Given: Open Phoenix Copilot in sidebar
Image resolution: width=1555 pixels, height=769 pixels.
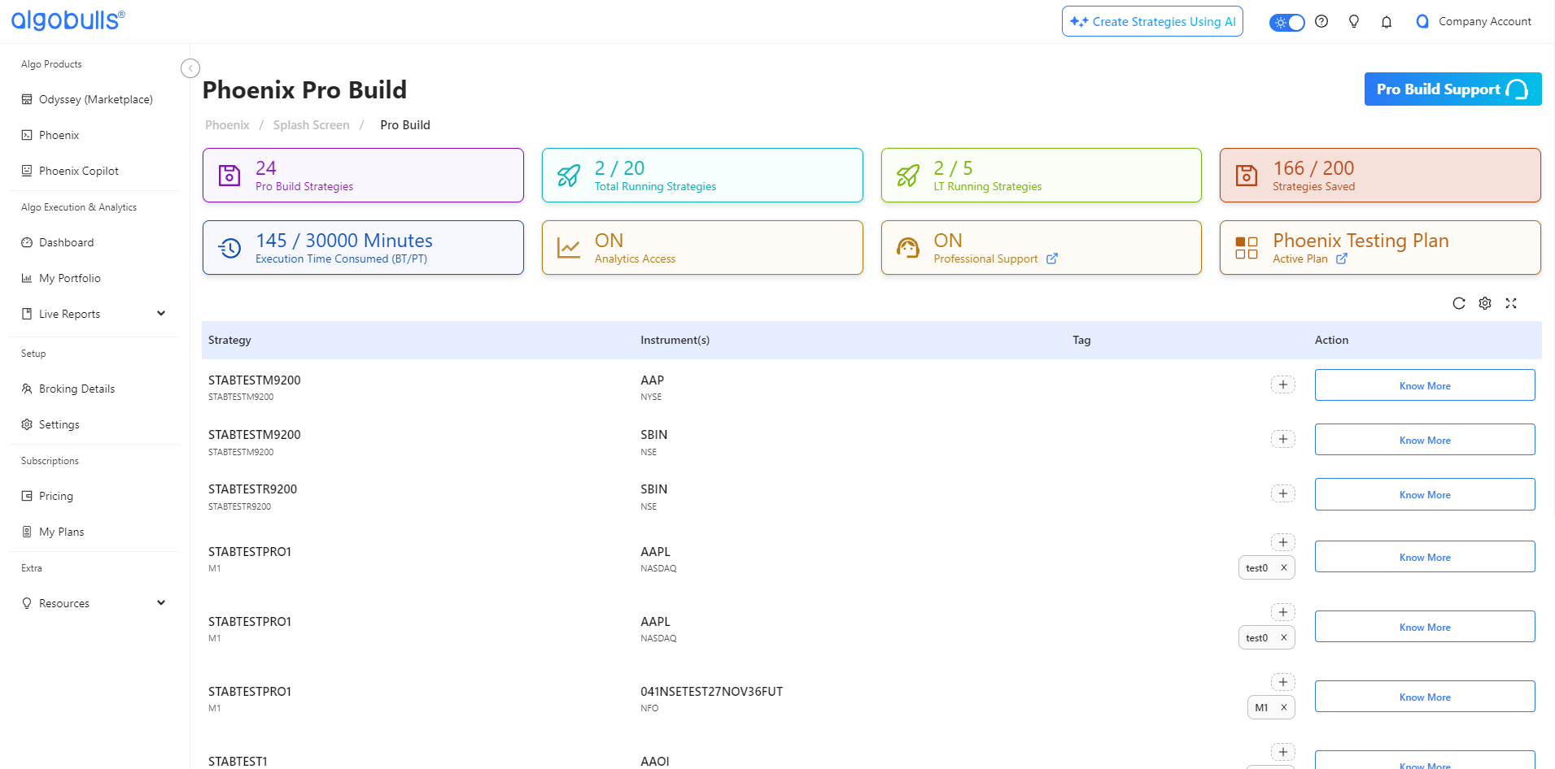Looking at the screenshot, I should [70, 171].
